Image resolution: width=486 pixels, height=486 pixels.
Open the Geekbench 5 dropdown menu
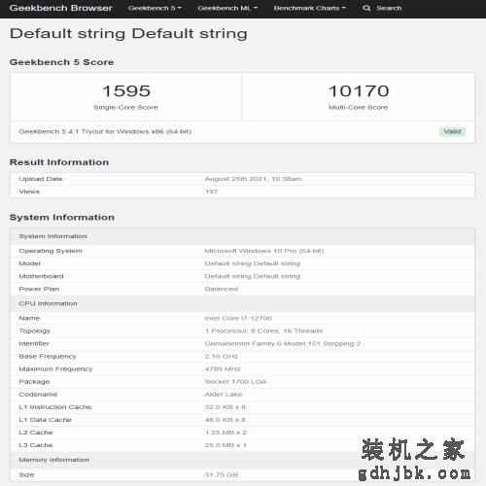(x=155, y=8)
